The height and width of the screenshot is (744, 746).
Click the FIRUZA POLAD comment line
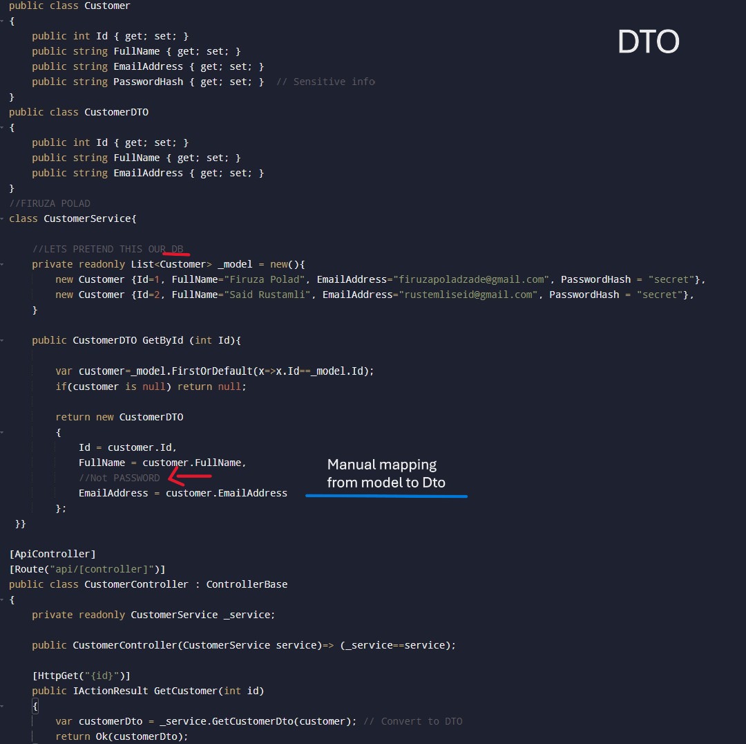click(x=50, y=203)
